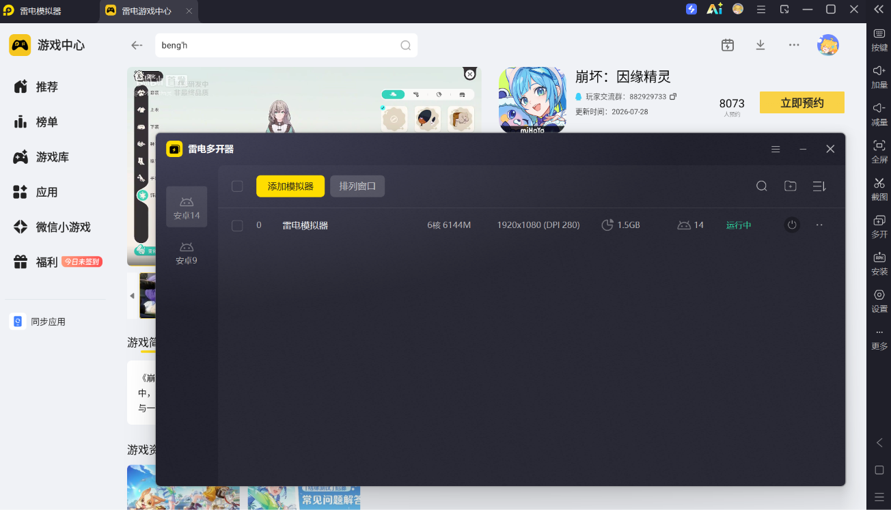Screen dimensions: 891x510
Task: Open 应用 apps in sidebar
Action: pos(36,193)
